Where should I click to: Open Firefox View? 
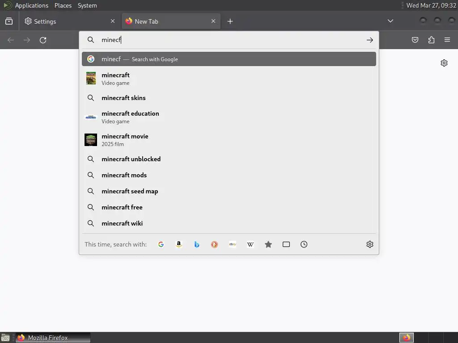pyautogui.click(x=9, y=21)
